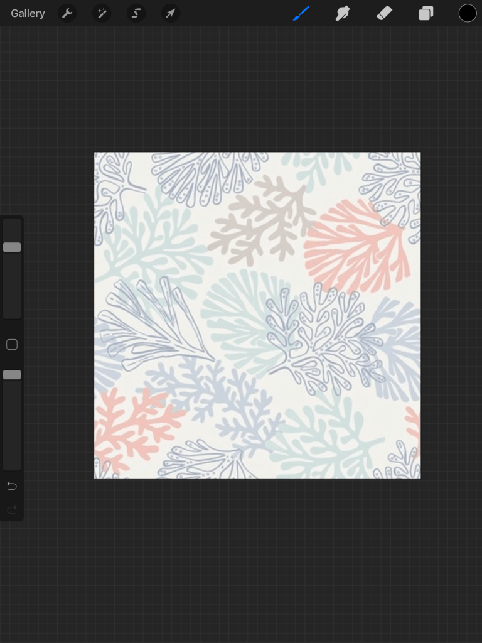
Task: Activate the Selection tool
Action: 136,13
